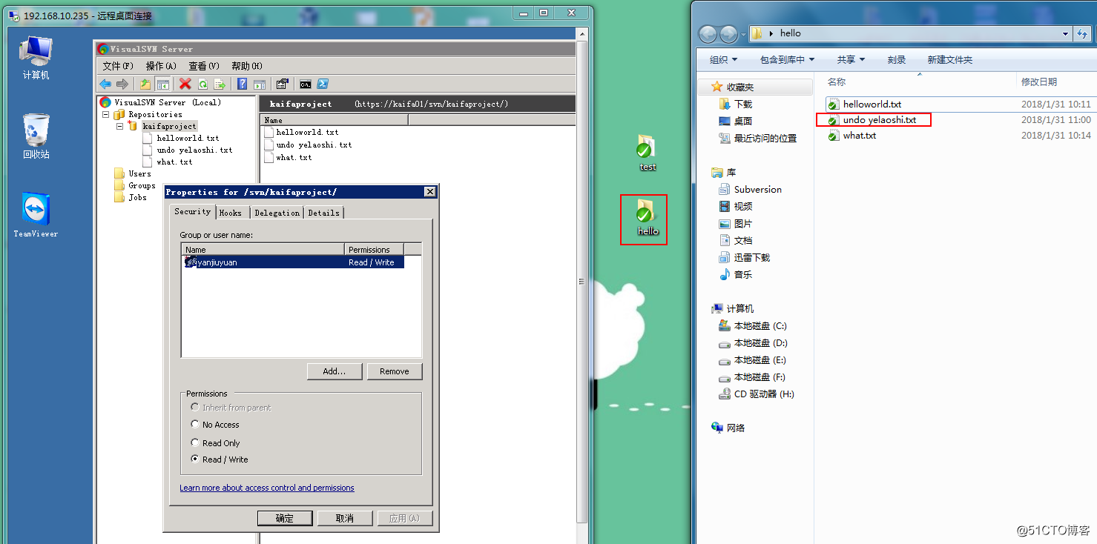The height and width of the screenshot is (544, 1097).
Task: Select the test folder on local desktop
Action: click(x=648, y=153)
